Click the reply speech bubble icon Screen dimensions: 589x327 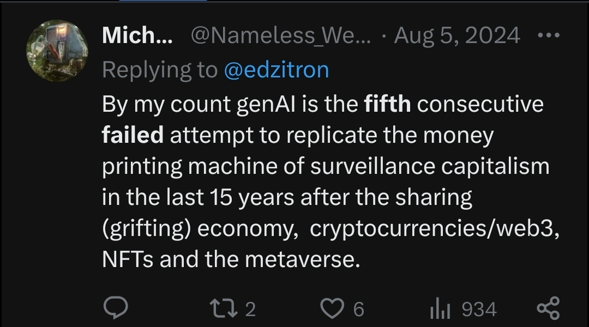(116, 308)
